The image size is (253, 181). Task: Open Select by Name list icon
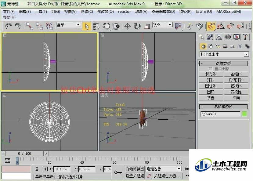(96, 26)
